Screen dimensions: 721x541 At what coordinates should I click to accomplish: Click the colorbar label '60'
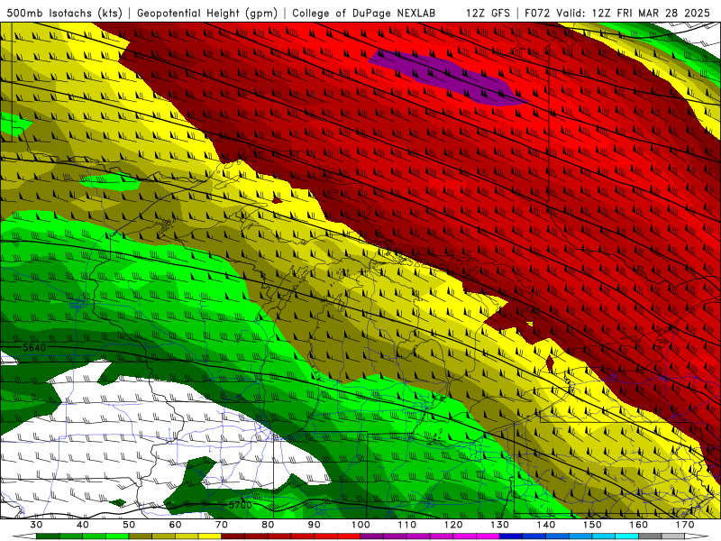coord(175,525)
